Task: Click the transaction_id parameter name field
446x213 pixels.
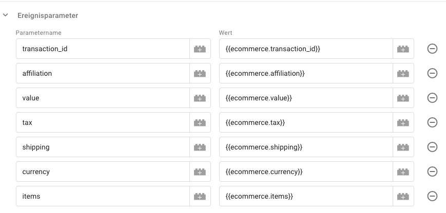Action: (103, 49)
